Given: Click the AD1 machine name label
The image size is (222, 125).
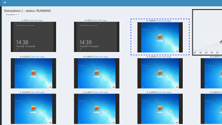Looking at the screenshot, I should pos(26,20).
